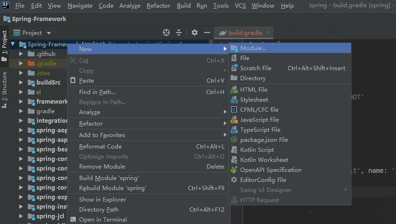396x224 pixels.
Task: Choose Scratch File in New submenu
Action: pyautogui.click(x=290, y=68)
